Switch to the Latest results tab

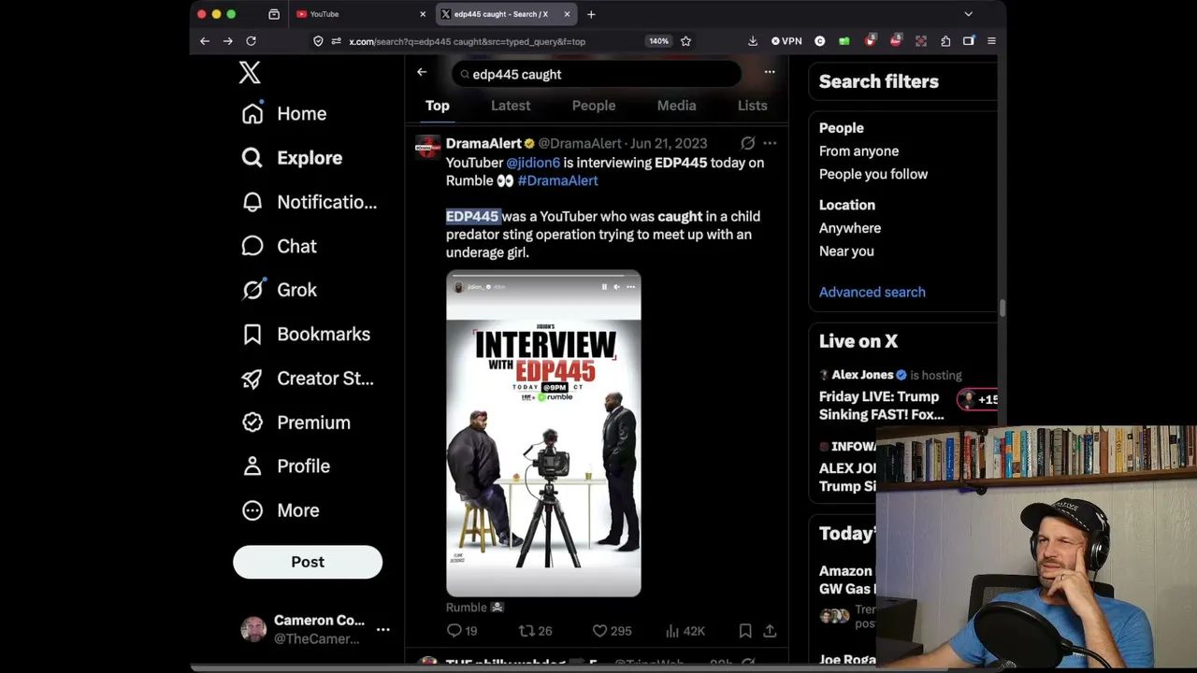click(511, 106)
